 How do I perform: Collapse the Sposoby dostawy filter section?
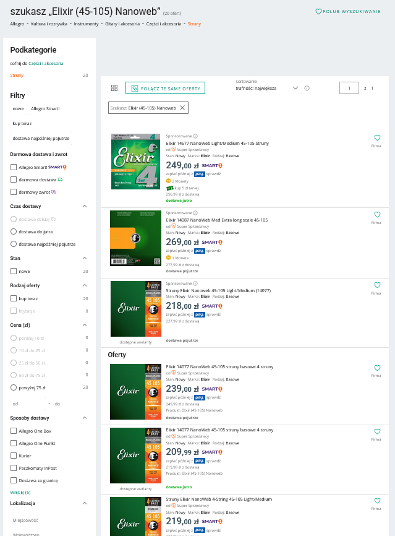point(85,418)
